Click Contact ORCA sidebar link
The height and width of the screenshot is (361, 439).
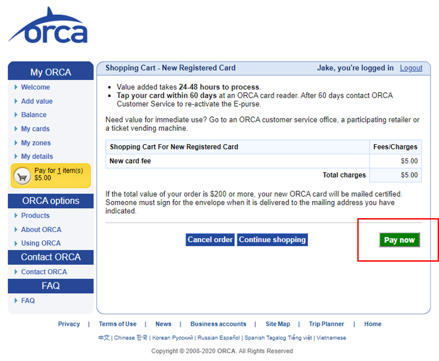pyautogui.click(x=44, y=272)
